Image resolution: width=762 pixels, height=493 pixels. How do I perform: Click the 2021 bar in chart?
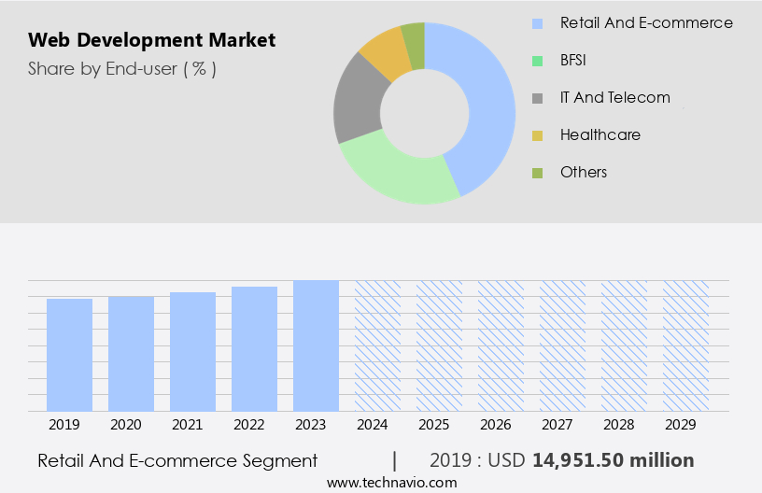point(193,351)
